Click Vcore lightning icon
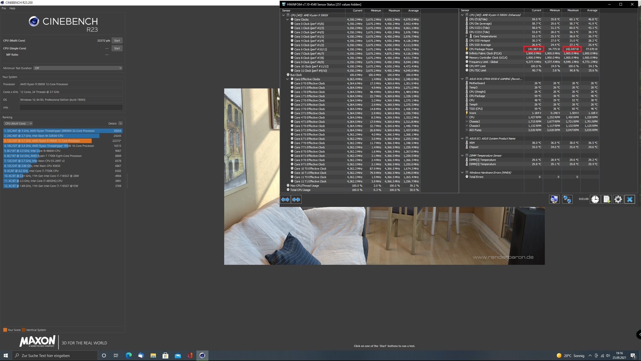The height and width of the screenshot is (361, 641). (x=467, y=113)
